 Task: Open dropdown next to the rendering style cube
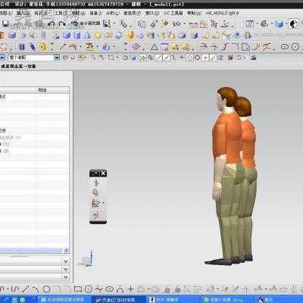pos(286,24)
